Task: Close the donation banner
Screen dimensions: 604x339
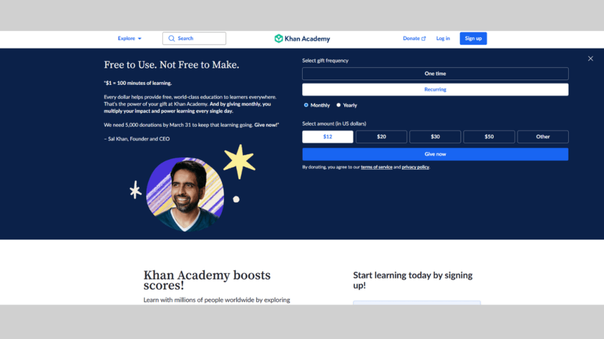Action: tap(590, 58)
